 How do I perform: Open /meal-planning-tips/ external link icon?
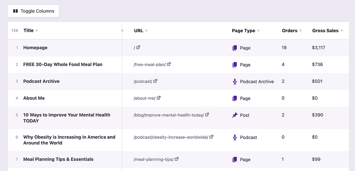(176, 159)
